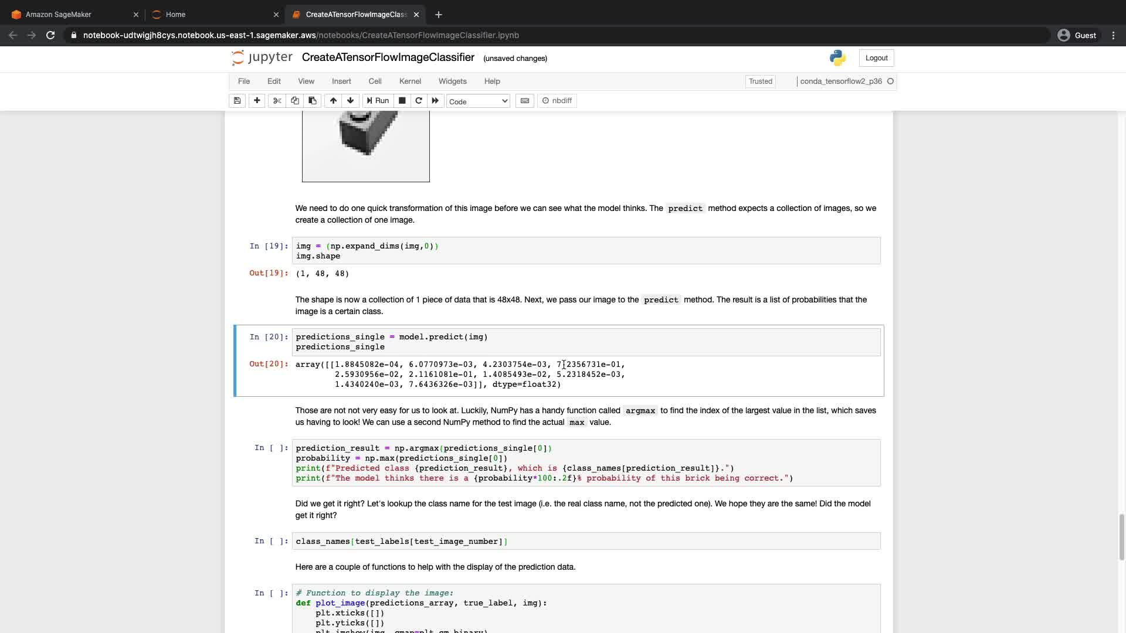Screen dimensions: 1126x633
Task: Insert cell below with plus icon
Action: pyautogui.click(x=257, y=101)
